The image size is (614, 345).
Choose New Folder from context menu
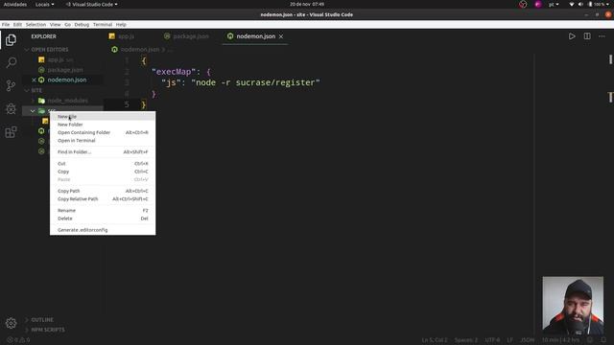tap(103, 125)
